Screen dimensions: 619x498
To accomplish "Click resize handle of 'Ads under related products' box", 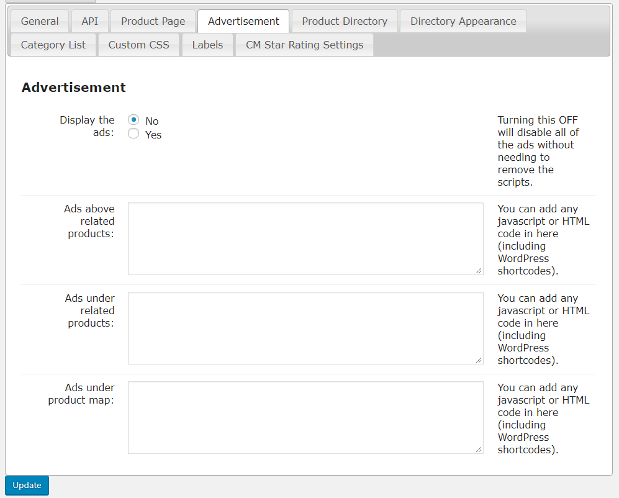I will coord(479,360).
